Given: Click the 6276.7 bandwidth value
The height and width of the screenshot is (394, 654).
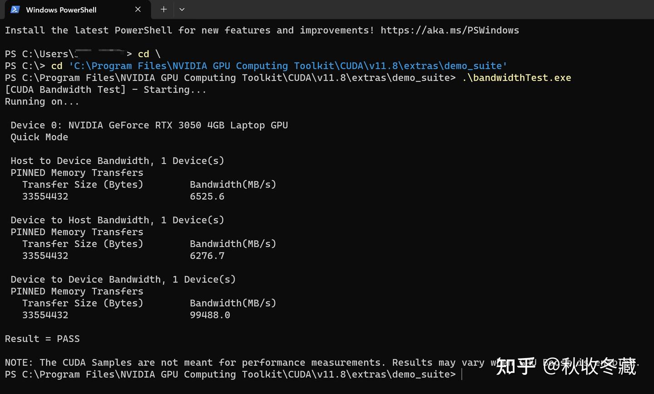Looking at the screenshot, I should (x=207, y=256).
